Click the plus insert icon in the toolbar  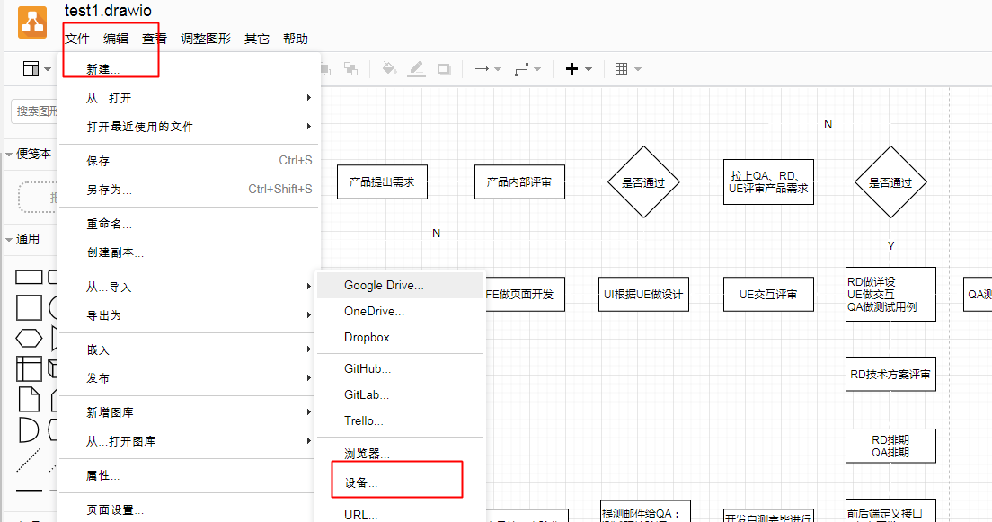(x=572, y=68)
